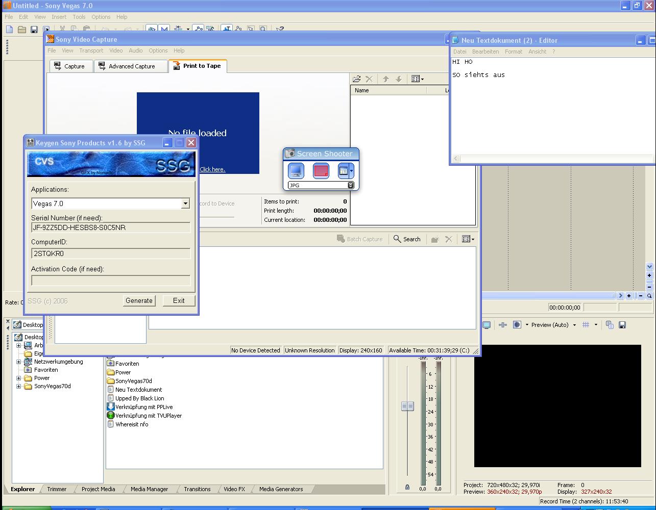Click red region capture icon in Screen Shooter
This screenshot has height=510, width=656.
[321, 171]
